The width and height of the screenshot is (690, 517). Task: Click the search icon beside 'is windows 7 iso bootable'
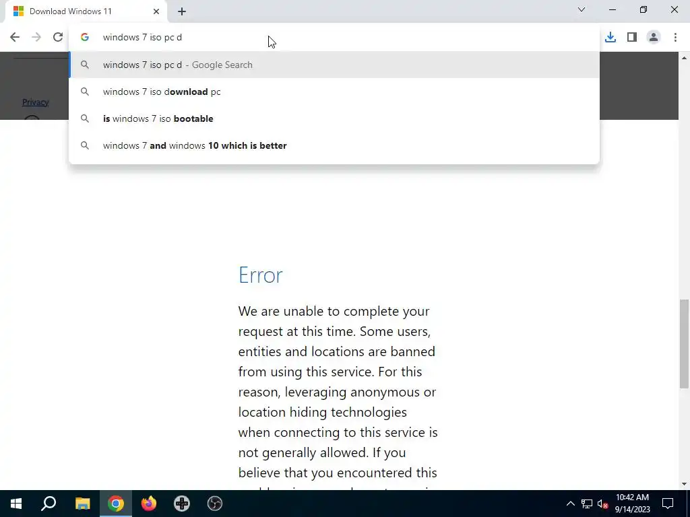[85, 118]
